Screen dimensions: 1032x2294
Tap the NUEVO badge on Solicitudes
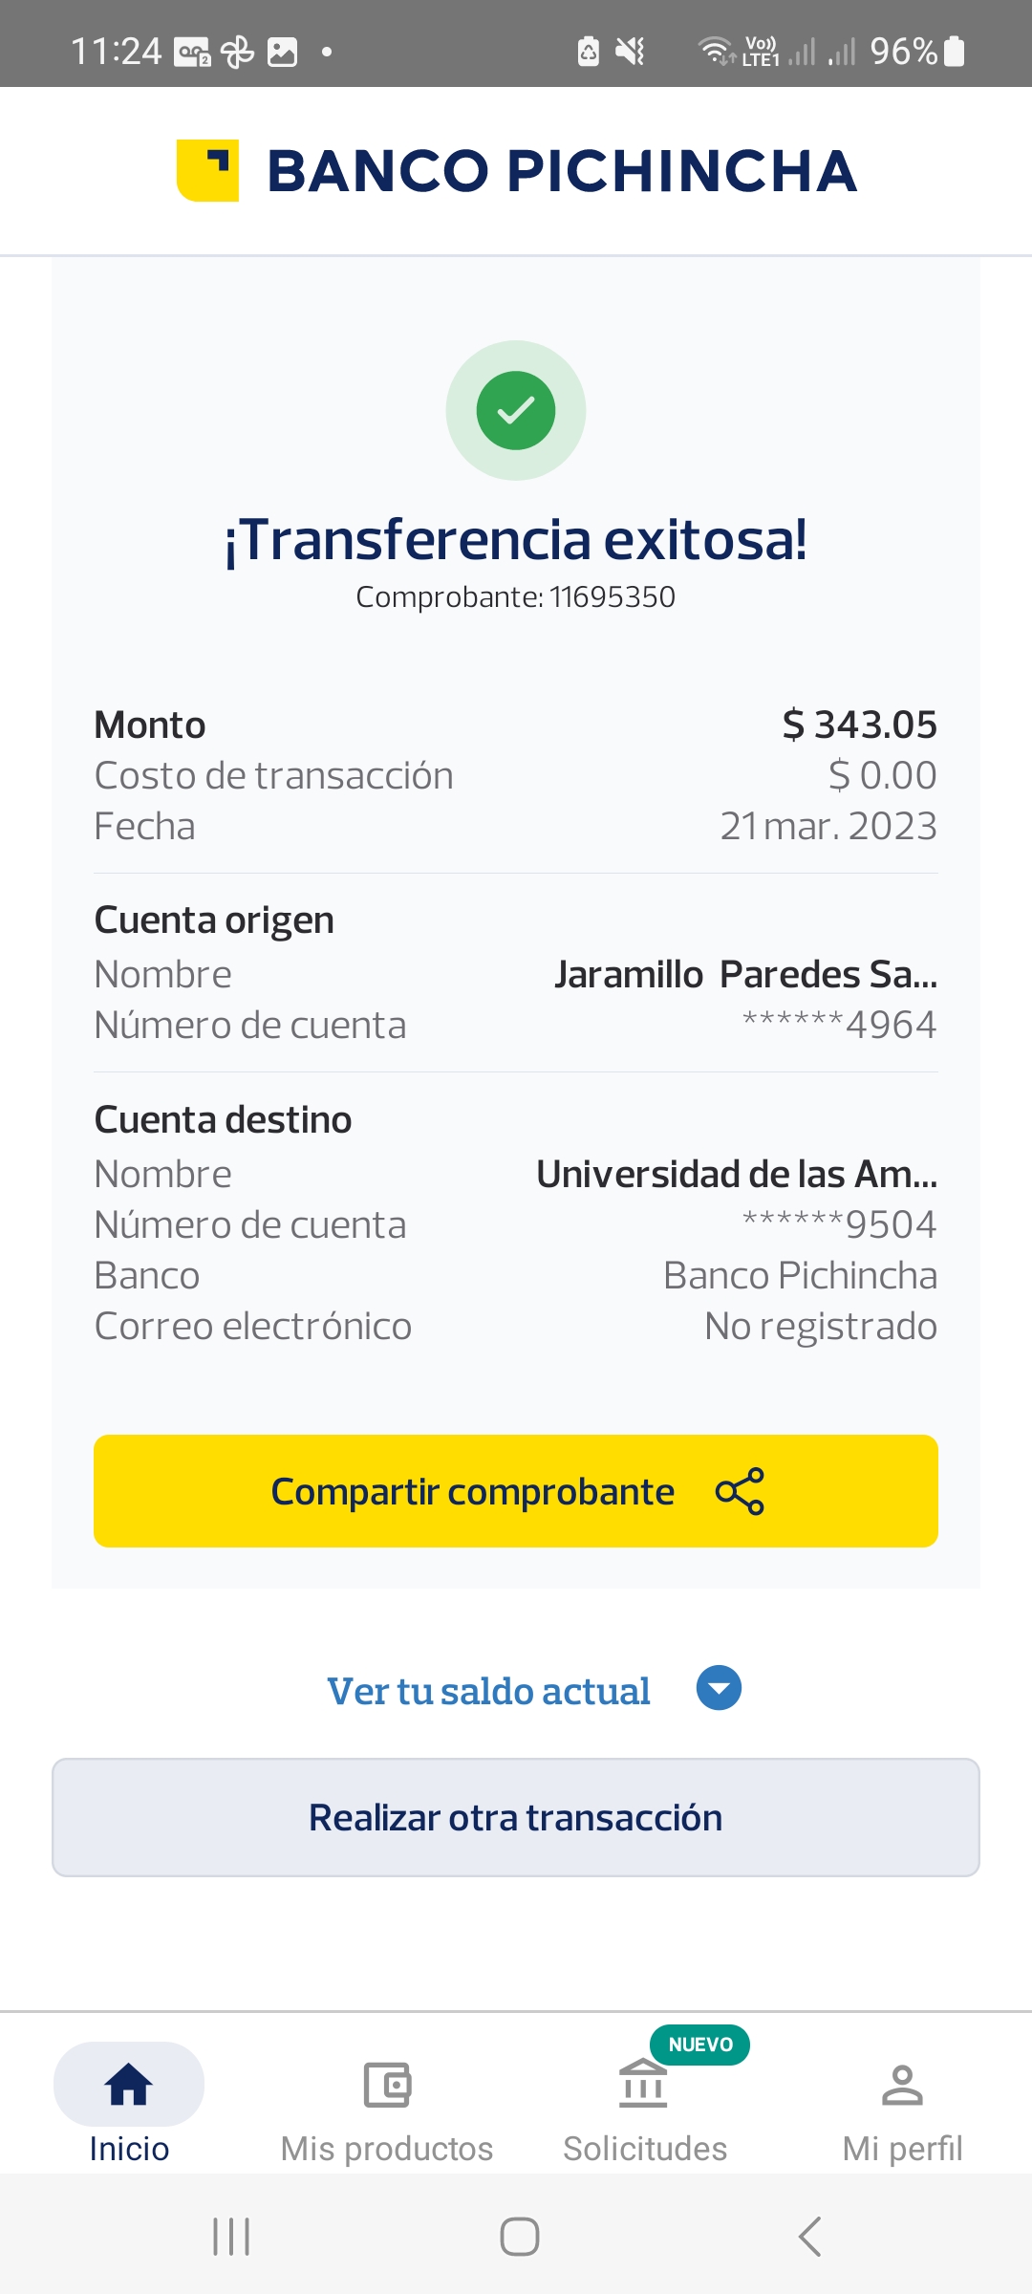point(699,2045)
